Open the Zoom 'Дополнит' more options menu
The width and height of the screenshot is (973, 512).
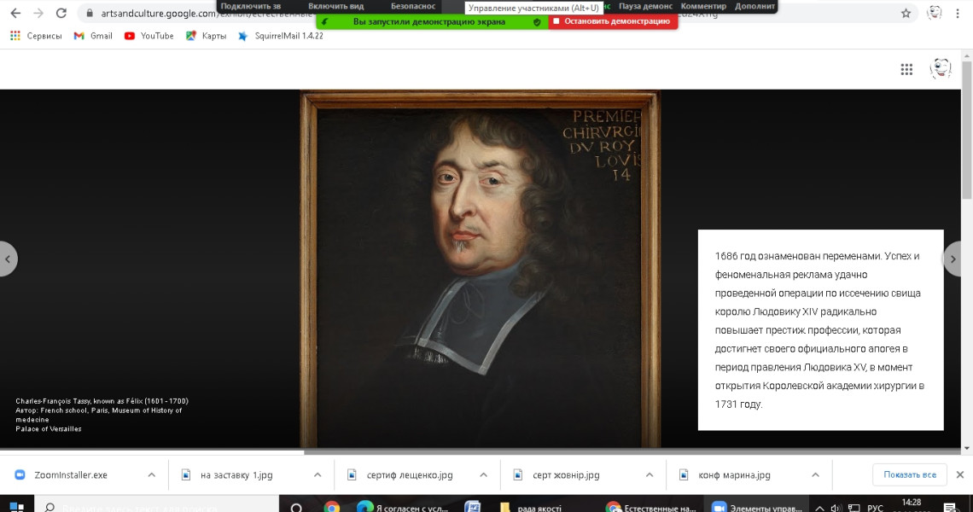[755, 6]
